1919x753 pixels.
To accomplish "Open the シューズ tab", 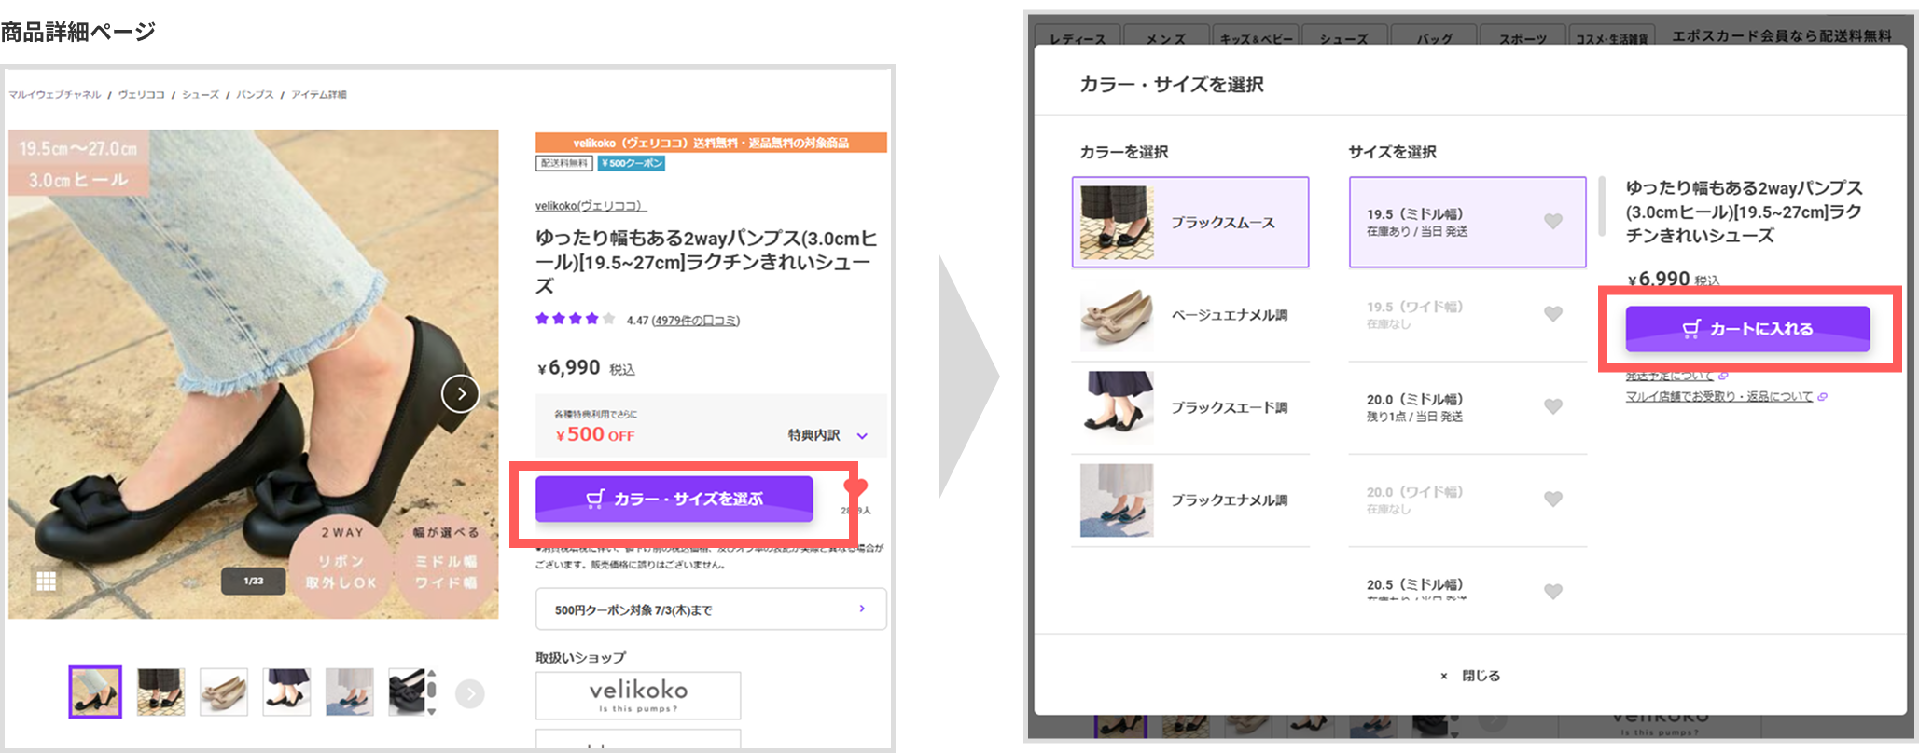I will click(x=1343, y=38).
